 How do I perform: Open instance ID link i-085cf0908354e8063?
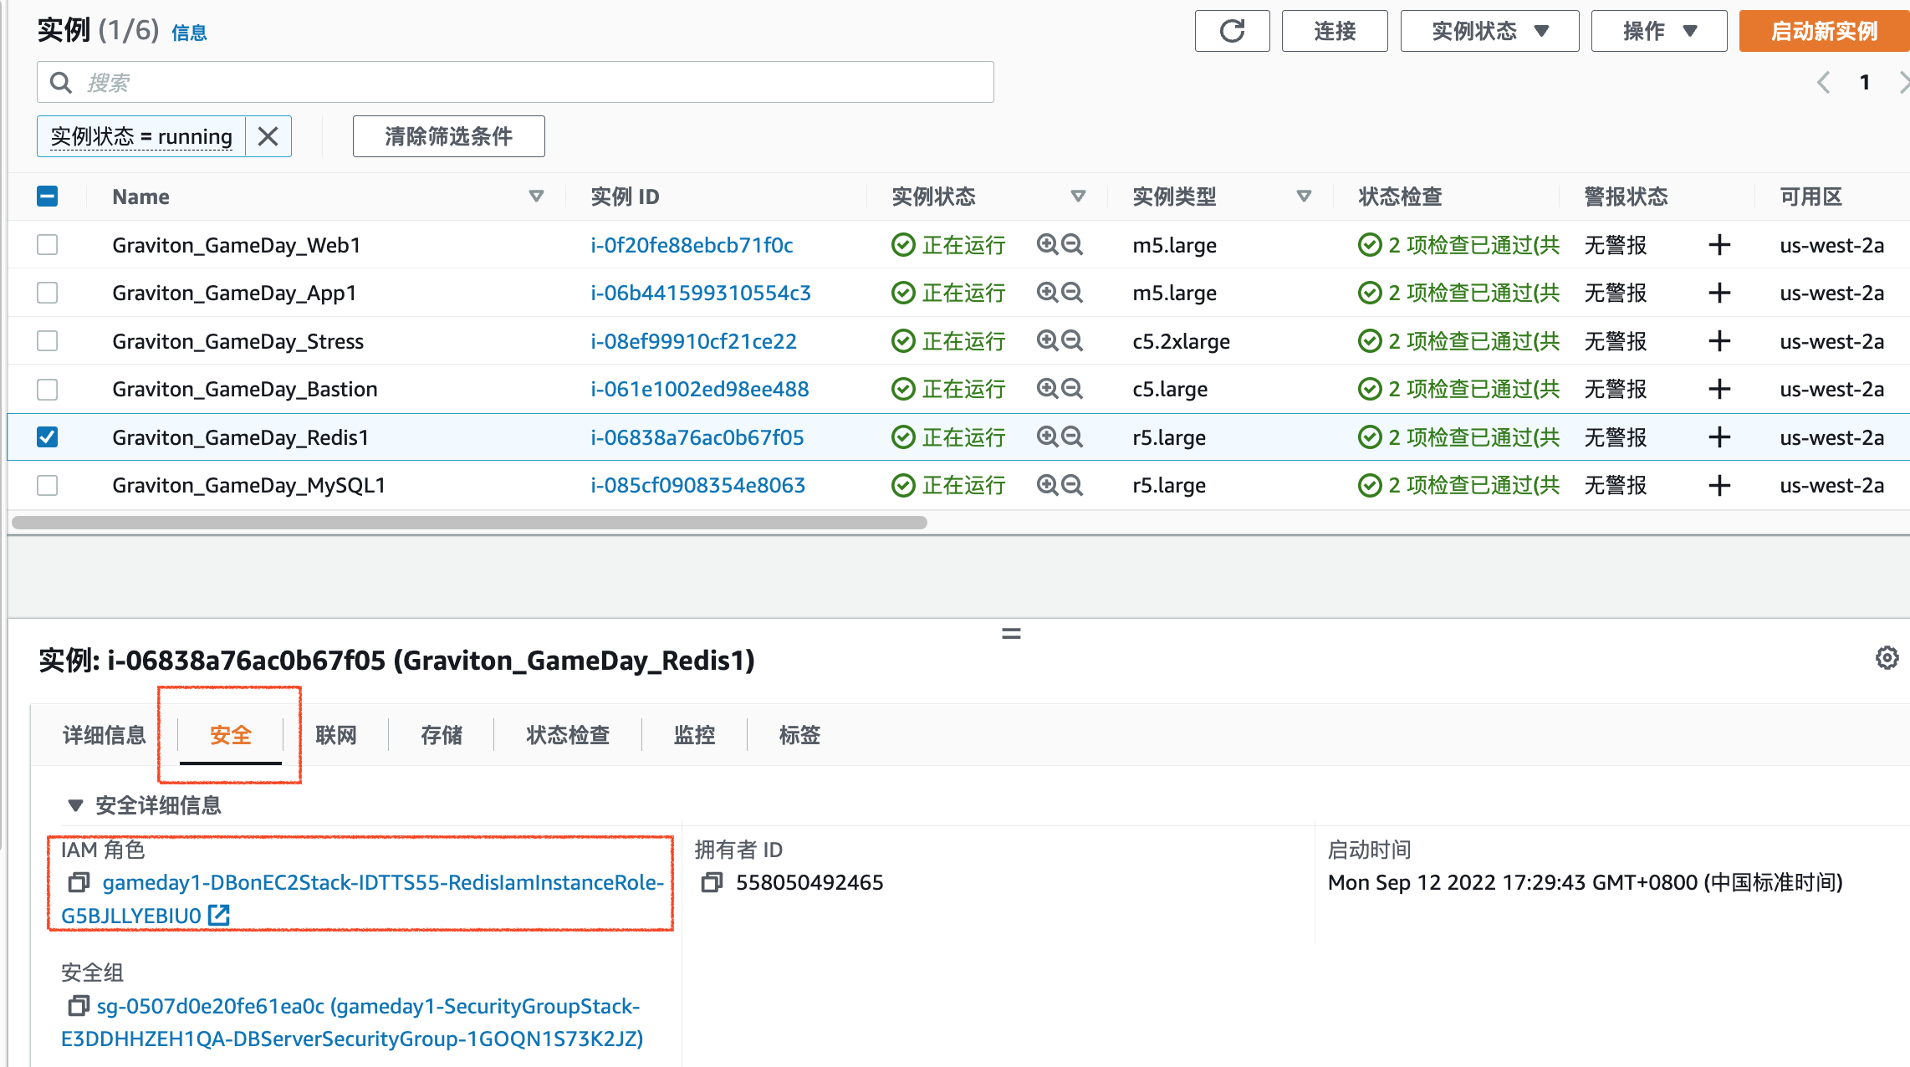(x=697, y=485)
